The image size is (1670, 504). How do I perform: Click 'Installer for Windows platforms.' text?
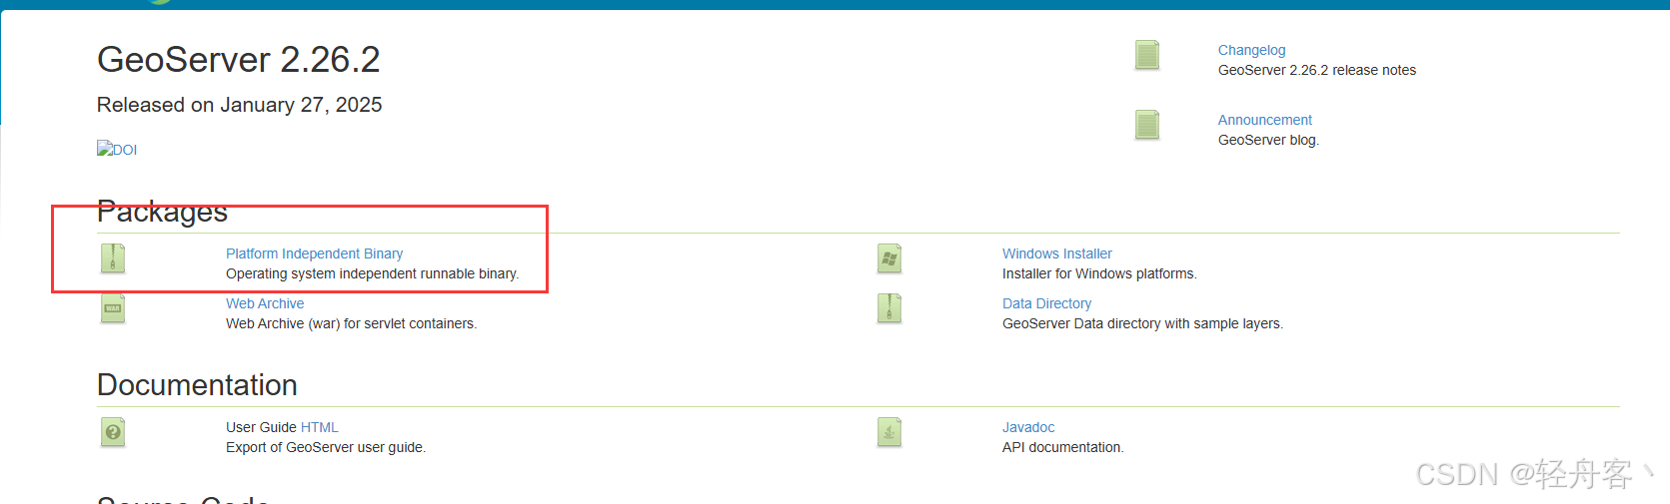click(1099, 273)
